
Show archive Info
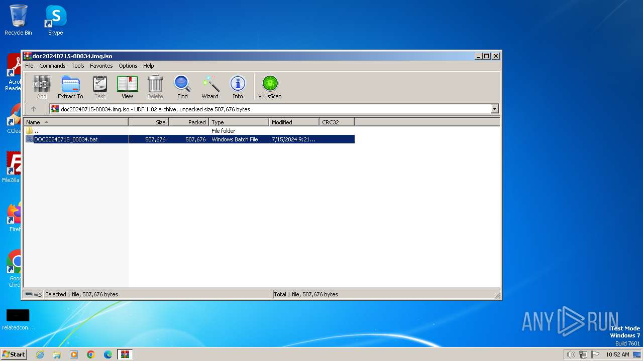click(238, 87)
